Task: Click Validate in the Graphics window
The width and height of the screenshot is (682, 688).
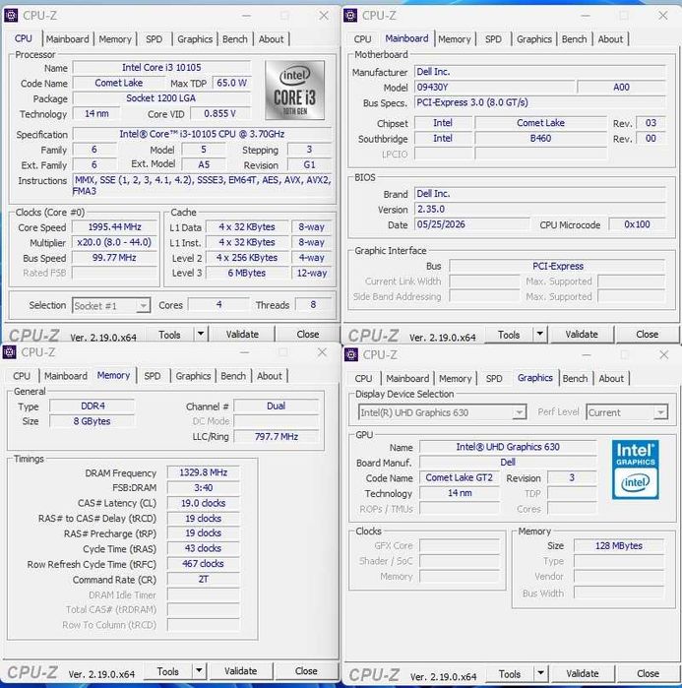Action: click(583, 673)
